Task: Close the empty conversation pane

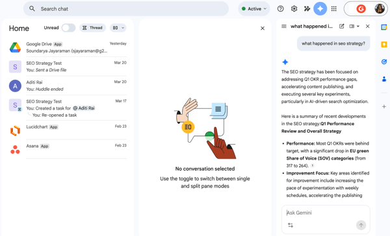Action: coord(263,29)
